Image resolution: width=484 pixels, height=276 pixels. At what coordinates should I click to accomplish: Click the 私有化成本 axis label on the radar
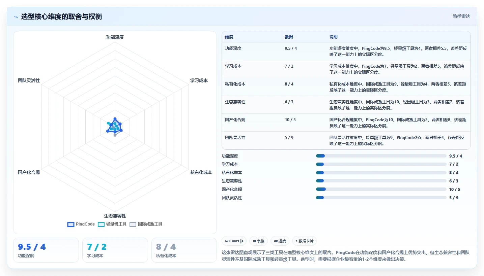click(x=201, y=172)
